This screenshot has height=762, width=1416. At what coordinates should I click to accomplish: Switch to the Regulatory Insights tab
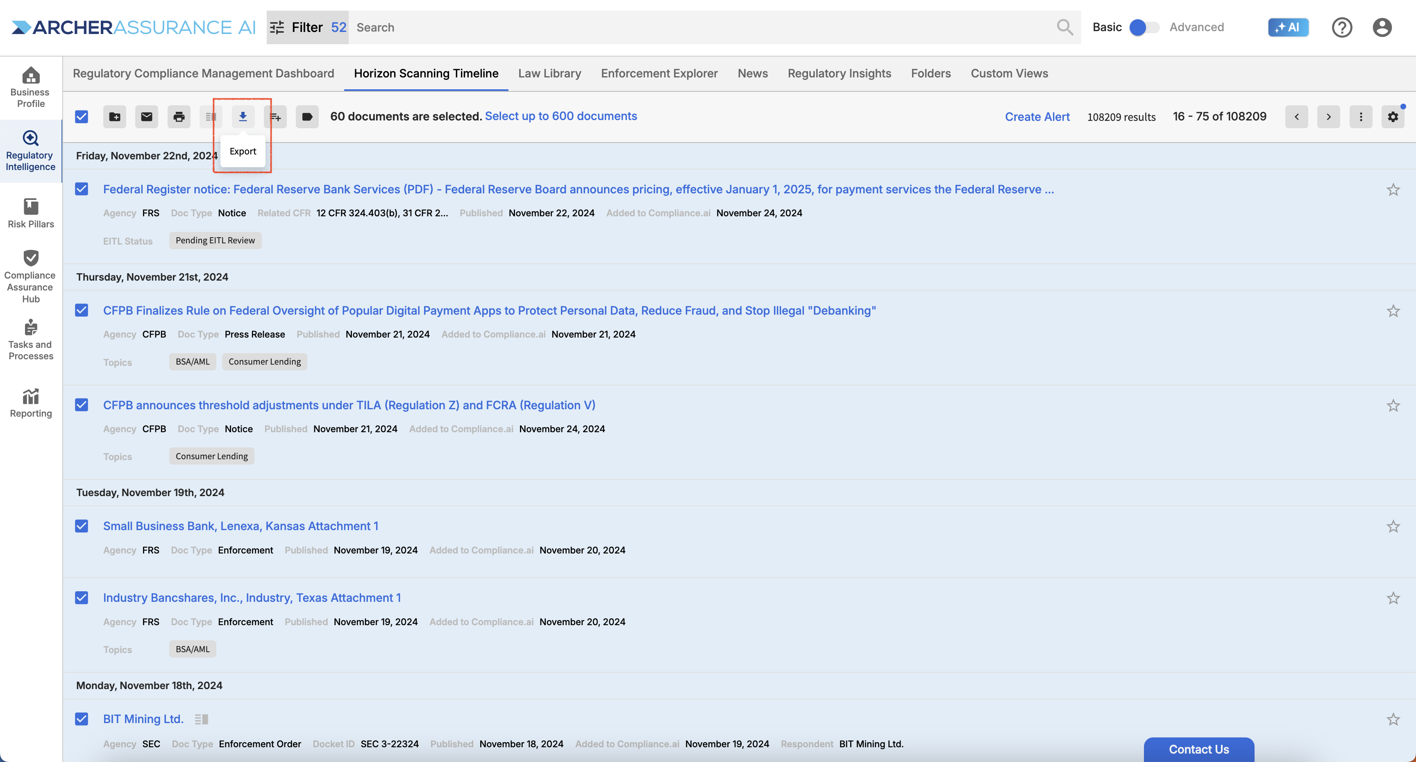(840, 73)
